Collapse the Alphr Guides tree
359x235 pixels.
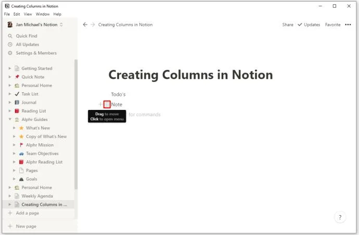9,119
